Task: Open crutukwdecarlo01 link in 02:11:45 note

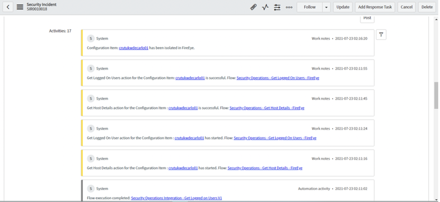Action: coord(183,108)
